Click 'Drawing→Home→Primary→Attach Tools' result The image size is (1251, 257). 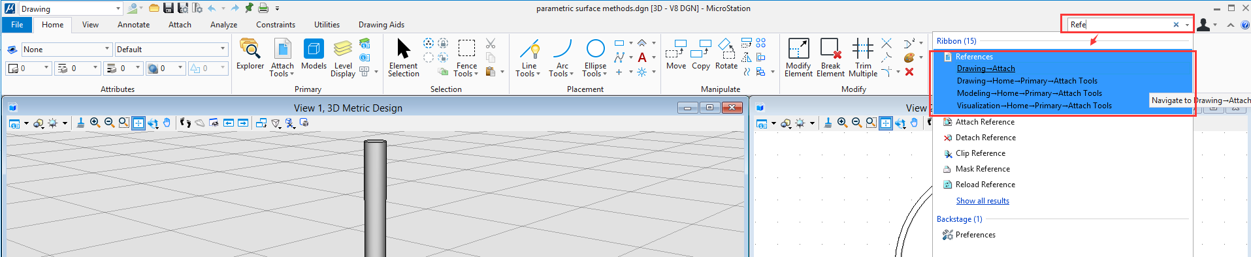pos(1027,81)
